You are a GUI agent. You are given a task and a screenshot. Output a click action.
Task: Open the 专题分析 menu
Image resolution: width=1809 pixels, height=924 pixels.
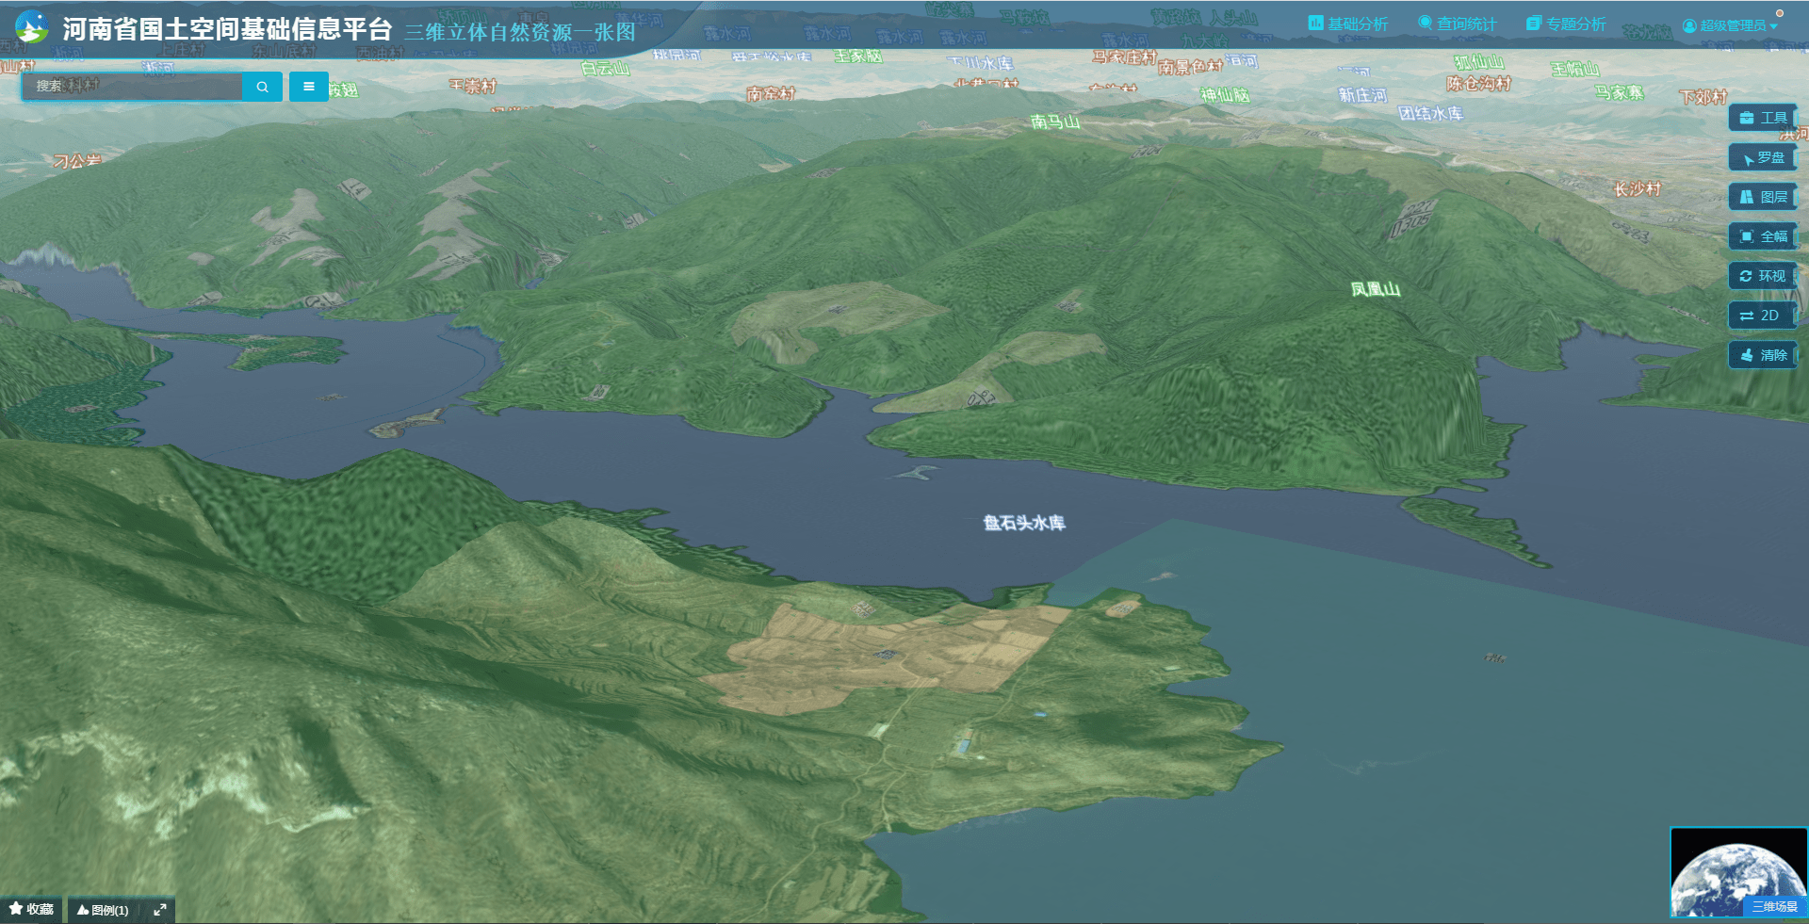click(x=1566, y=24)
